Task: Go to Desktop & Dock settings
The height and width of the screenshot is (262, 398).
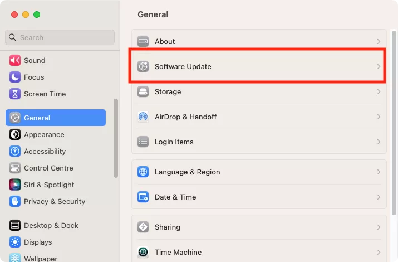Action: (x=51, y=225)
